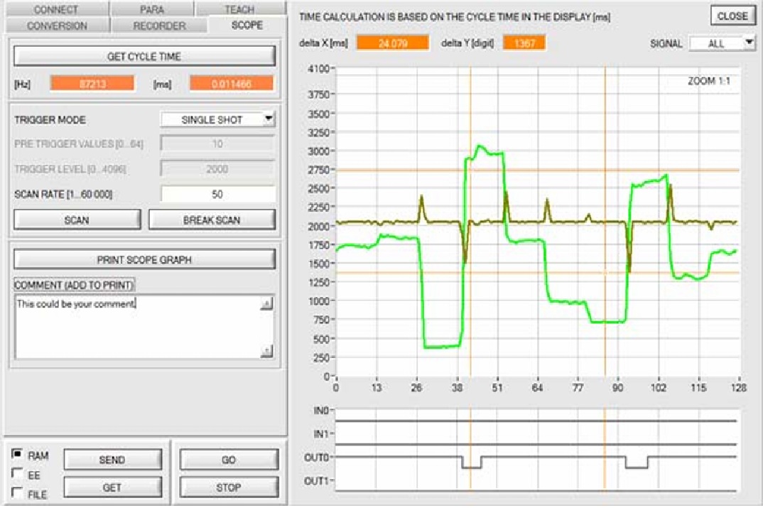Image resolution: width=763 pixels, height=508 pixels.
Task: Close the scope display with CLOSE
Action: coord(732,16)
